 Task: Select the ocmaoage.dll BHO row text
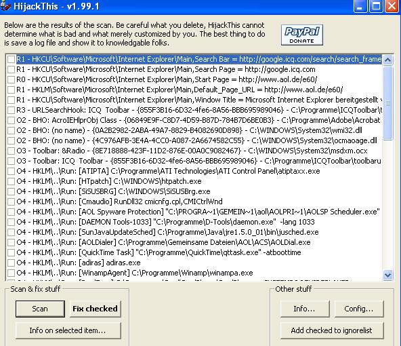(x=196, y=140)
